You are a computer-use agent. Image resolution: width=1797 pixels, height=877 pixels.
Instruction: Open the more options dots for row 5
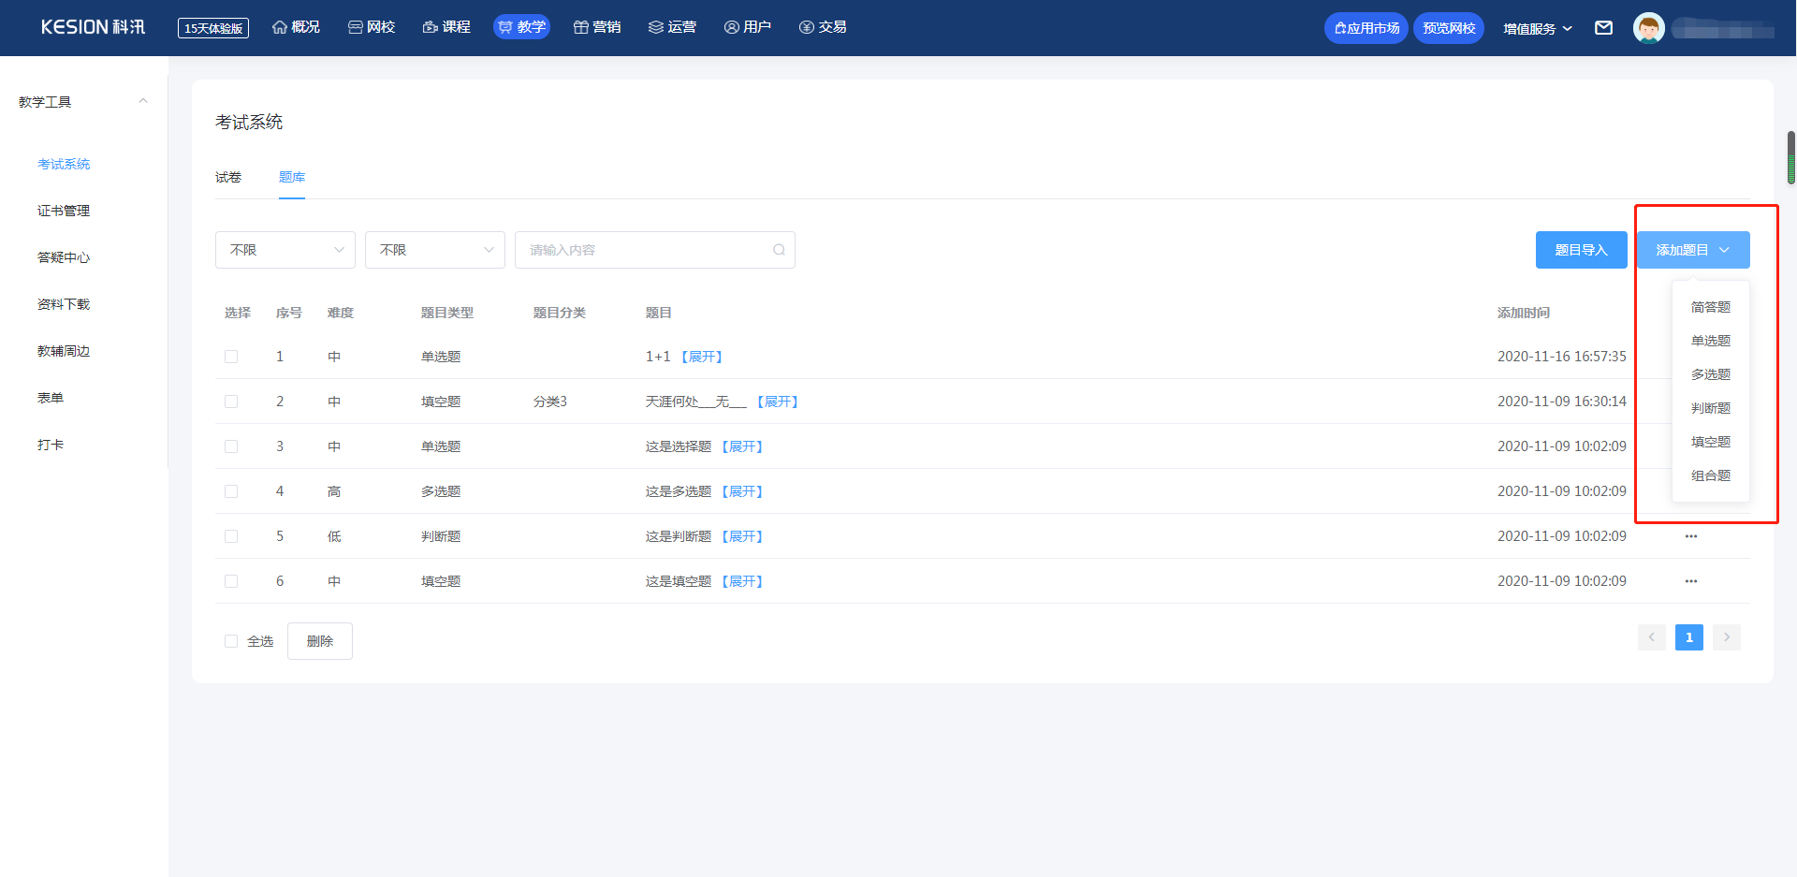(1691, 536)
